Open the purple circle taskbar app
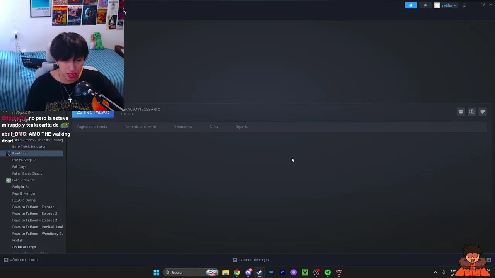Screen dimensions: 495x278 tap(294, 272)
